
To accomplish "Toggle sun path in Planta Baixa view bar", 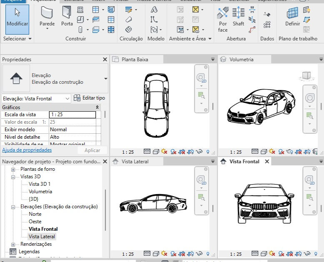I will click(164, 152).
